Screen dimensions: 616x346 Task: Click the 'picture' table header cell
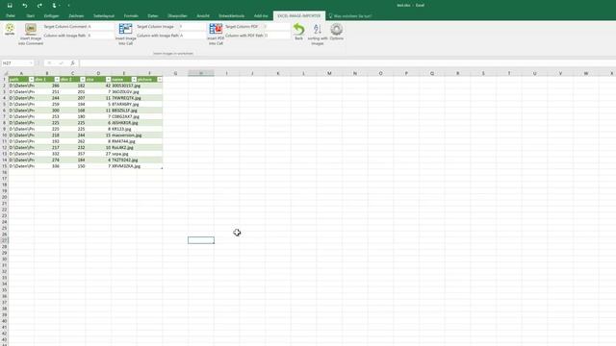[x=150, y=80]
